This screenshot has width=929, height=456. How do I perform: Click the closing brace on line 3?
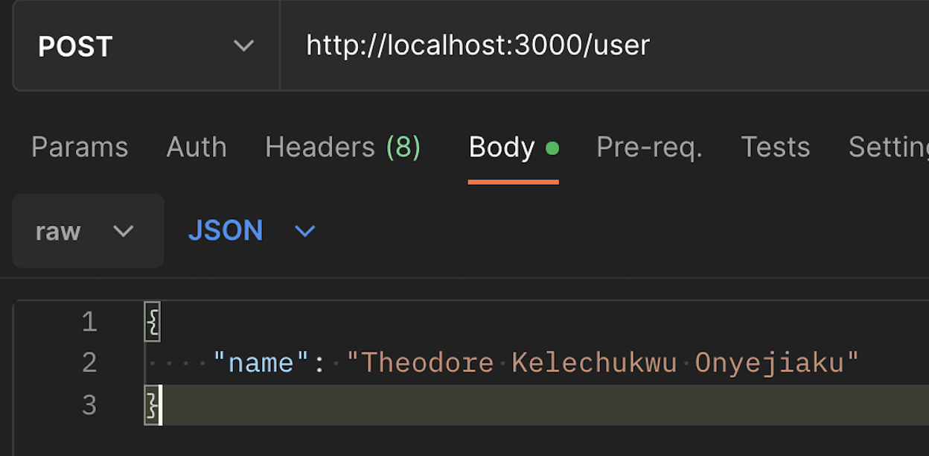point(153,405)
